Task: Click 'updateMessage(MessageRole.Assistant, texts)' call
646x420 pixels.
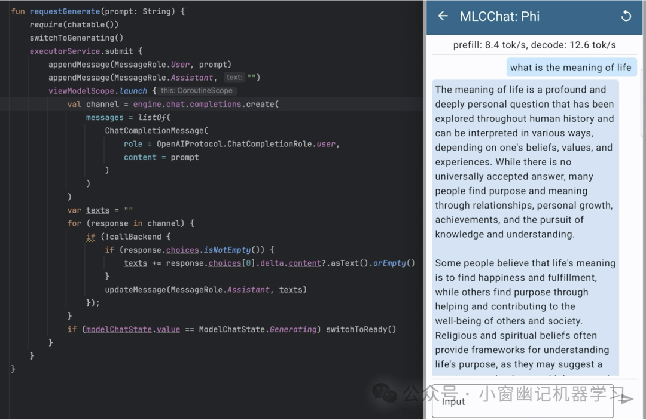Action: pos(206,290)
